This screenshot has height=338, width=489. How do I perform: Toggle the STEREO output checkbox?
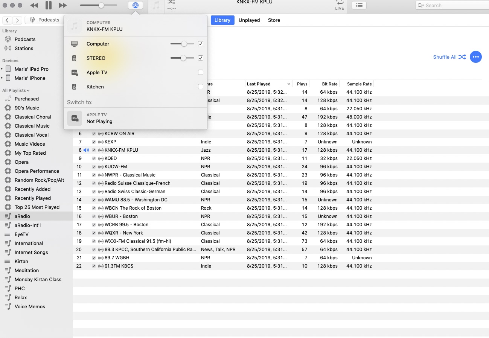click(201, 58)
